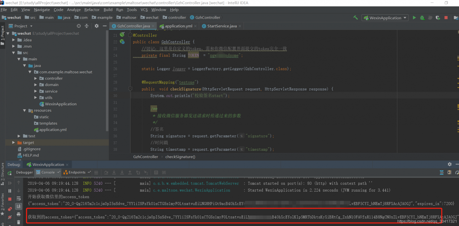The image size is (459, 226).
Task: Clear the console with the trash icon
Action: [x=19, y=222]
